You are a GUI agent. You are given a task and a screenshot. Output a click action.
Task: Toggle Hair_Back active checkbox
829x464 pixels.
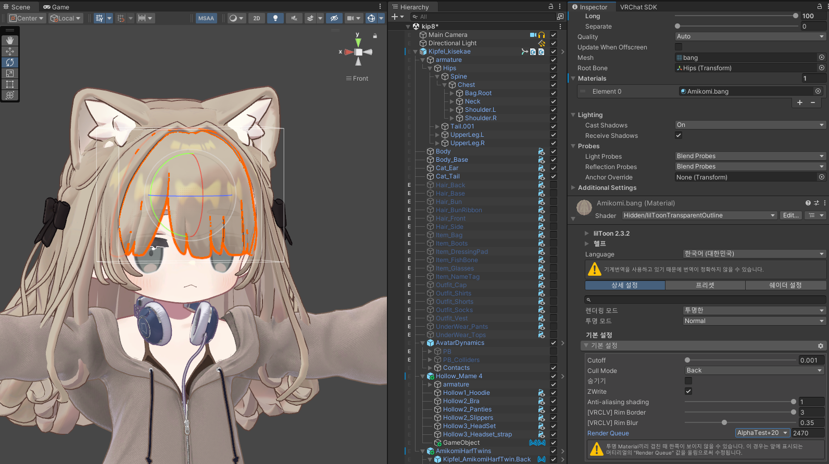pos(554,185)
